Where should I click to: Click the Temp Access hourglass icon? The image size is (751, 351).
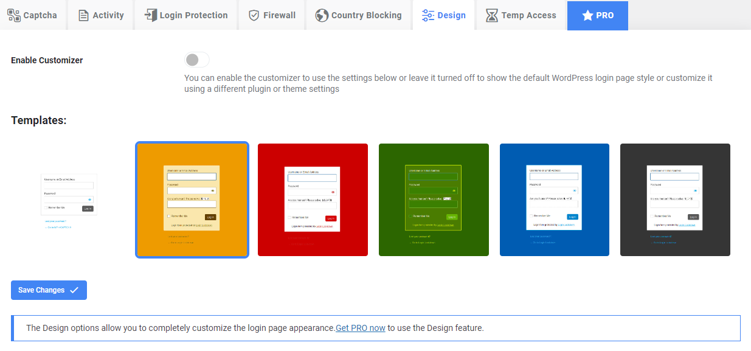492,15
